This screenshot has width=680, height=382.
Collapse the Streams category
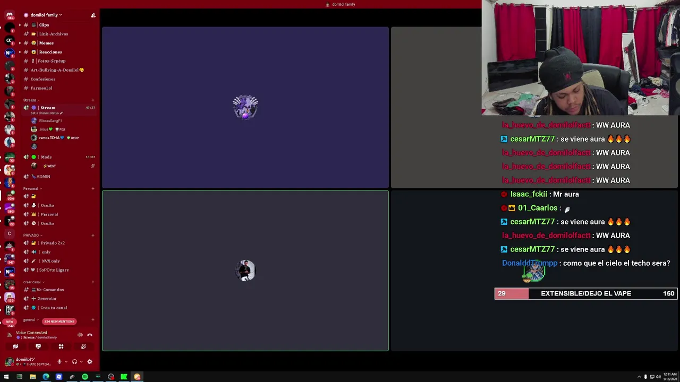pyautogui.click(x=30, y=100)
